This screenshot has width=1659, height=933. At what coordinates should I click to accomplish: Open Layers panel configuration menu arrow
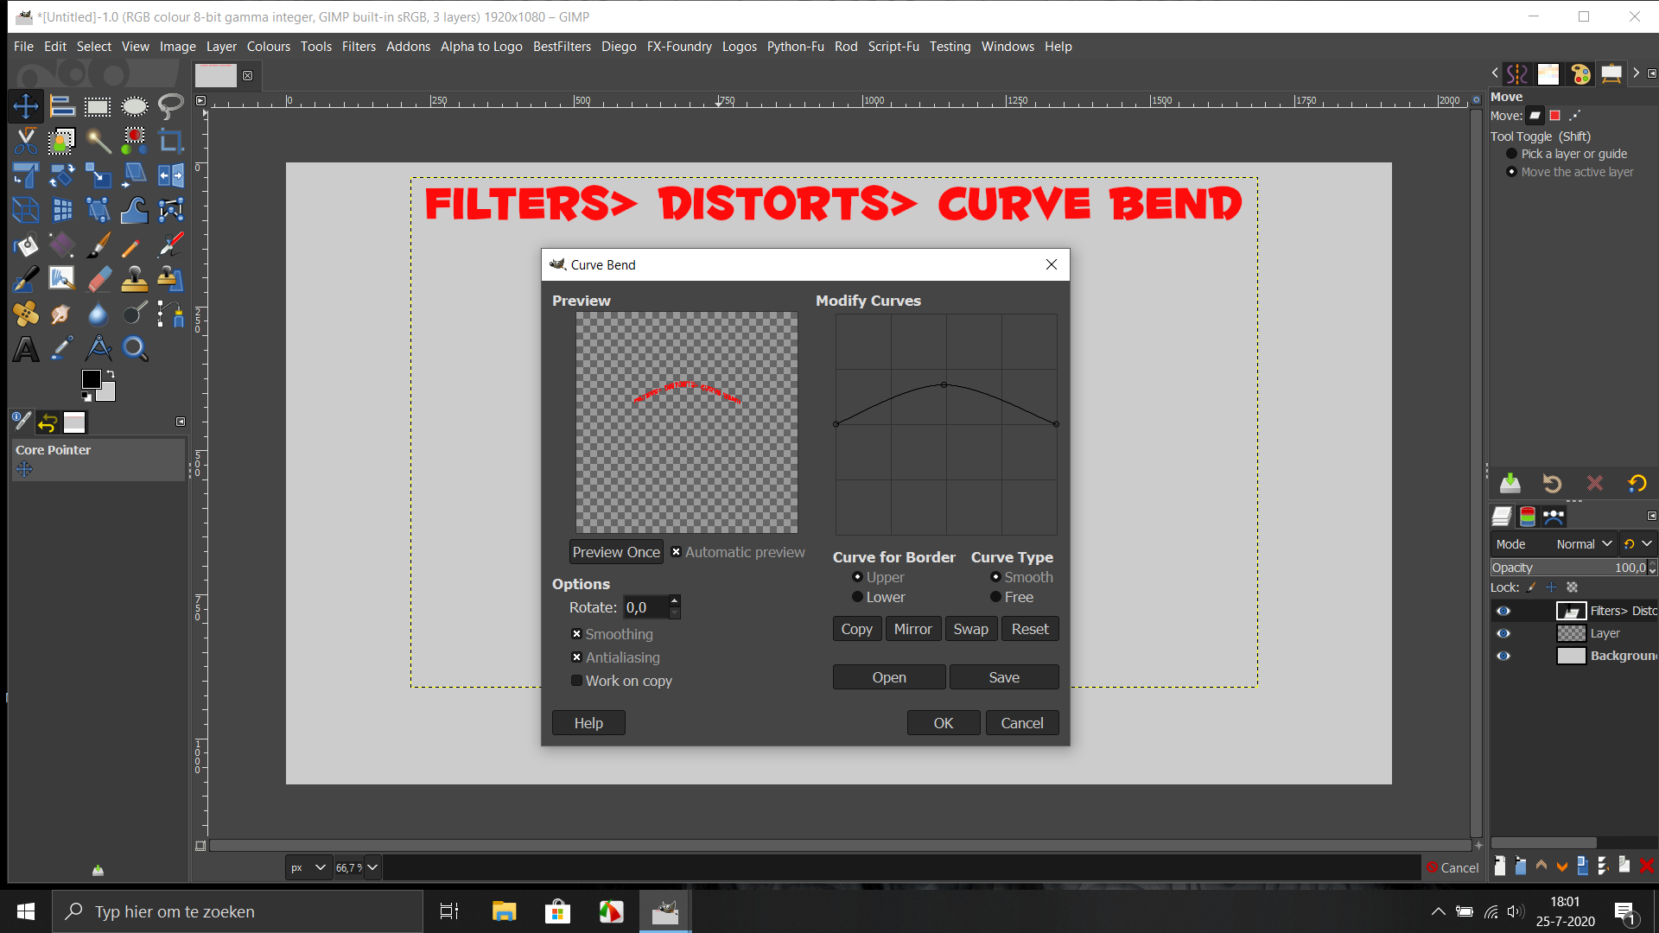coord(1652,516)
